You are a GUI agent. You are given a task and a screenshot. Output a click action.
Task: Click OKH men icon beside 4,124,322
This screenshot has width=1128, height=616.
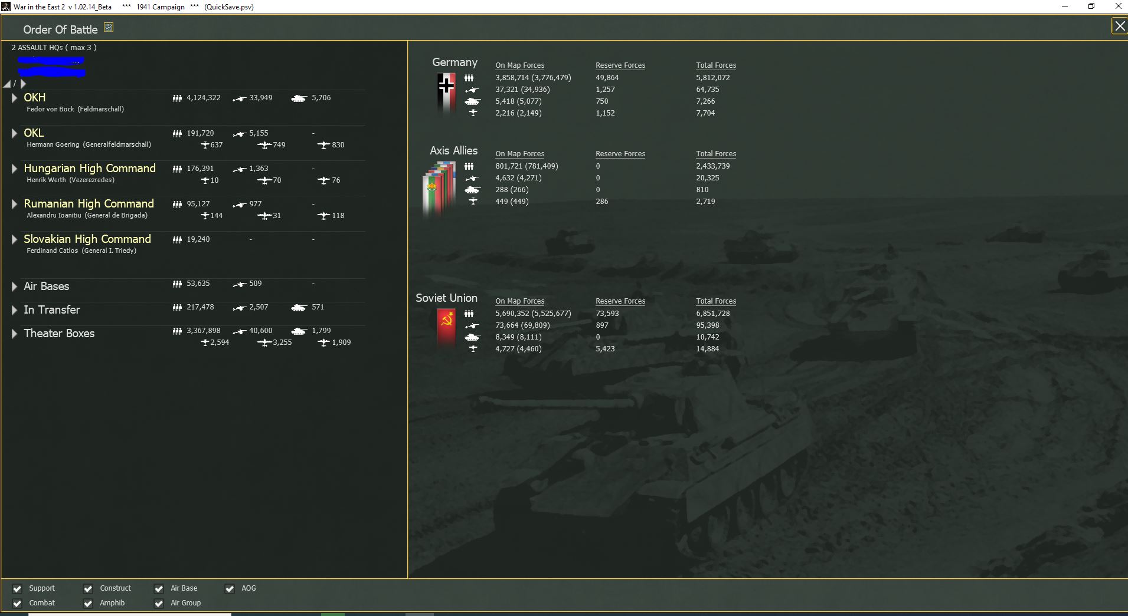point(177,98)
